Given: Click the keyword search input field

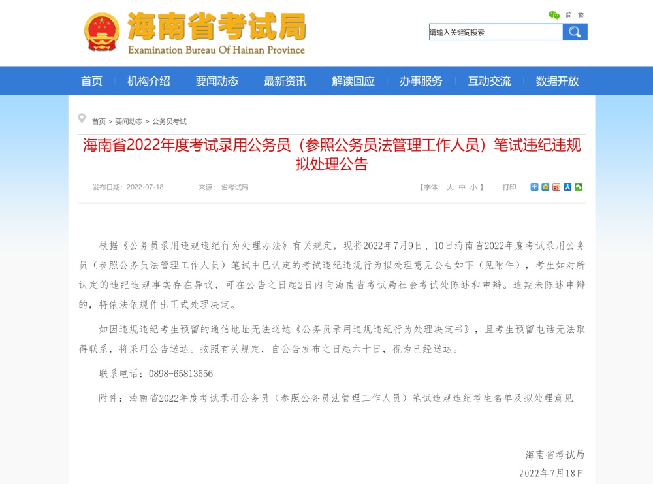Looking at the screenshot, I should [495, 32].
